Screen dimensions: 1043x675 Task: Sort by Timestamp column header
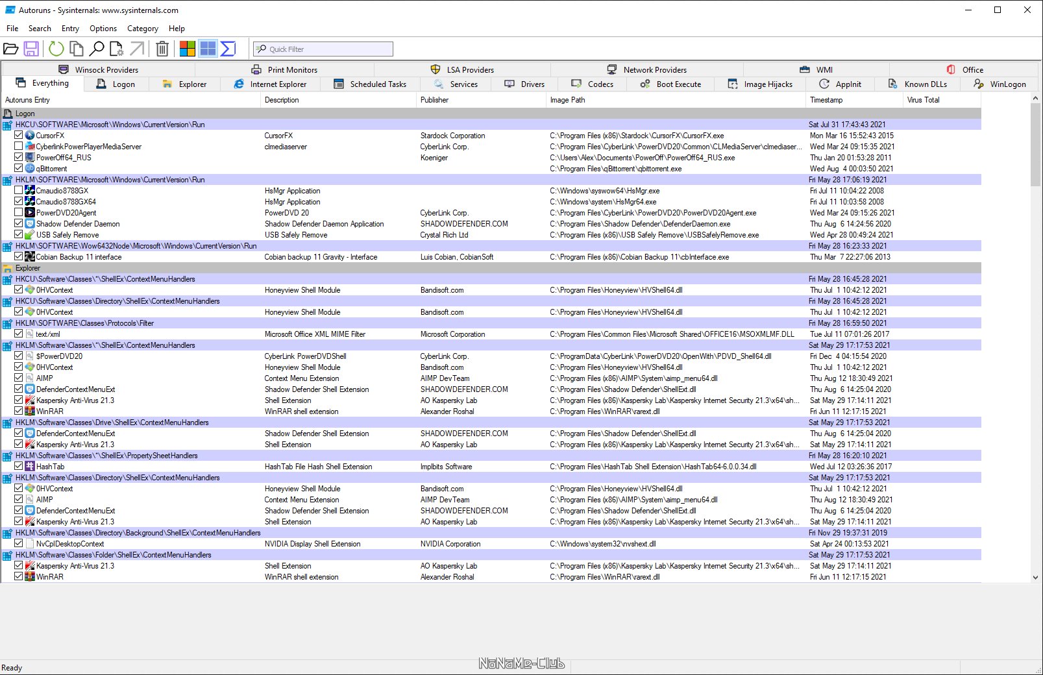[855, 100]
